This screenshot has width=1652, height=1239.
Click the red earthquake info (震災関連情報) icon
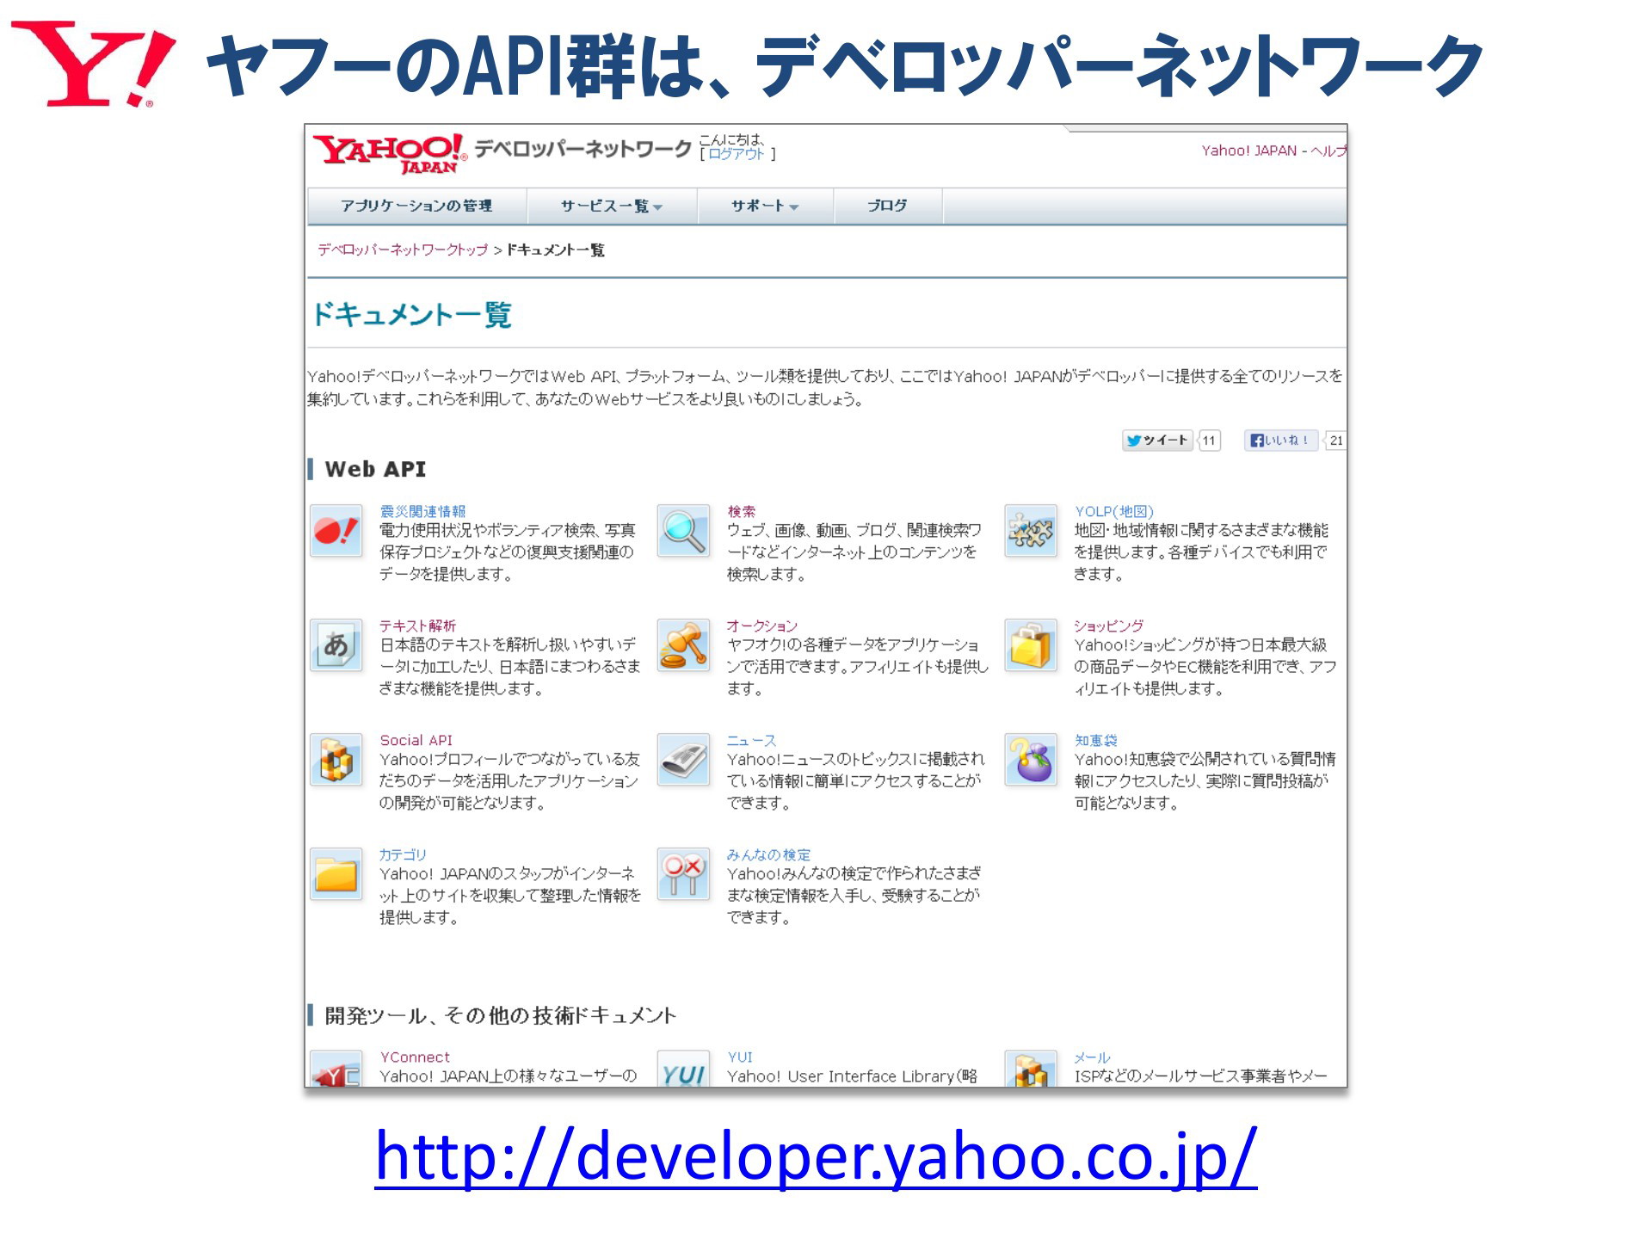tap(336, 531)
